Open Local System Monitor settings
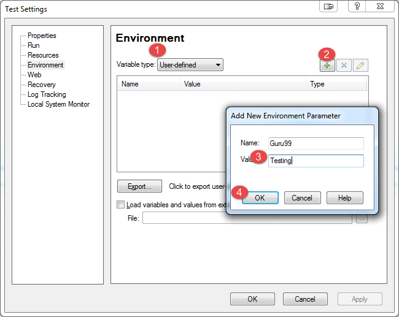 coord(58,104)
